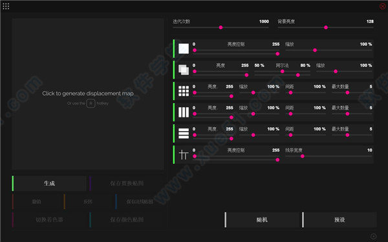Click the circular icon at bottom right
388x242 pixels.
tap(373, 236)
